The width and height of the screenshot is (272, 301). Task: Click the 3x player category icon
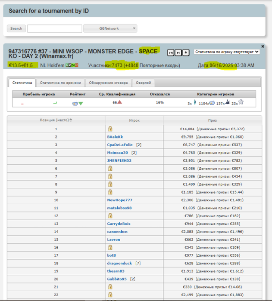(195, 102)
